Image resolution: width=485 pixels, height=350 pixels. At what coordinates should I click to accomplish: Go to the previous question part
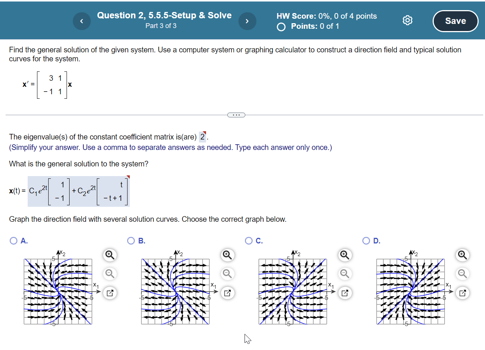click(82, 21)
